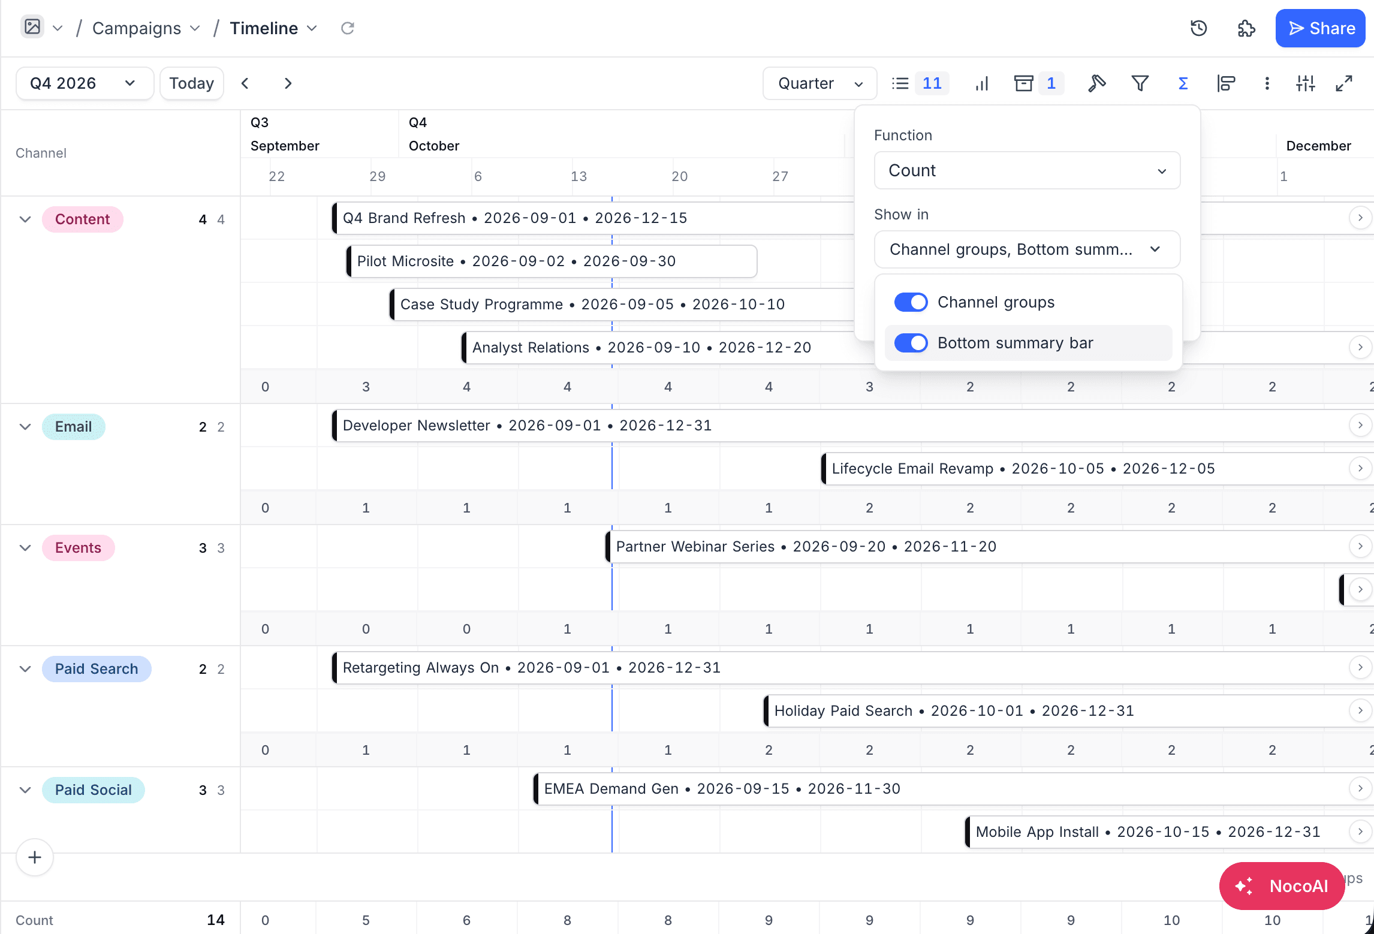
Task: Open record arrow for Holiday Paid Search
Action: (1360, 710)
